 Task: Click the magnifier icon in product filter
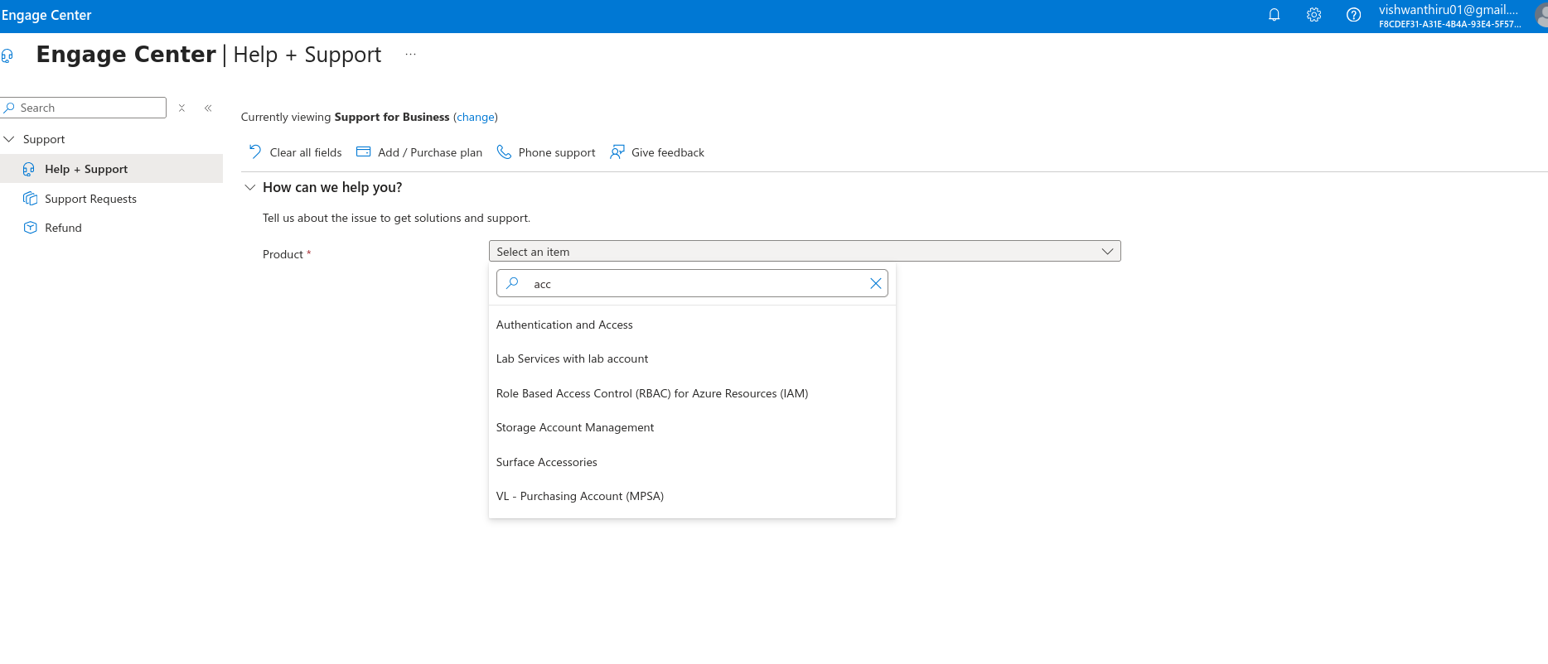(513, 283)
